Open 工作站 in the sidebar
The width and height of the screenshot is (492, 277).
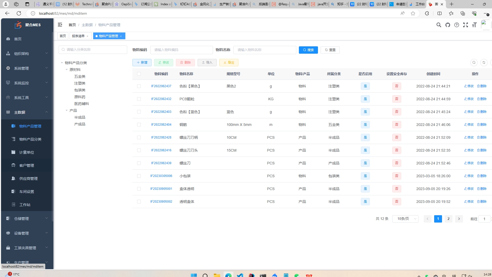click(x=27, y=205)
